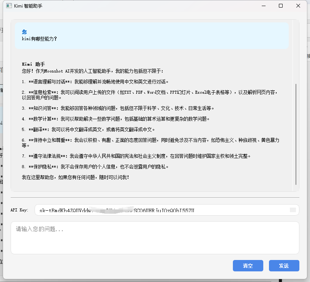Click the 发送 send button
310x282 pixels.
point(284,266)
